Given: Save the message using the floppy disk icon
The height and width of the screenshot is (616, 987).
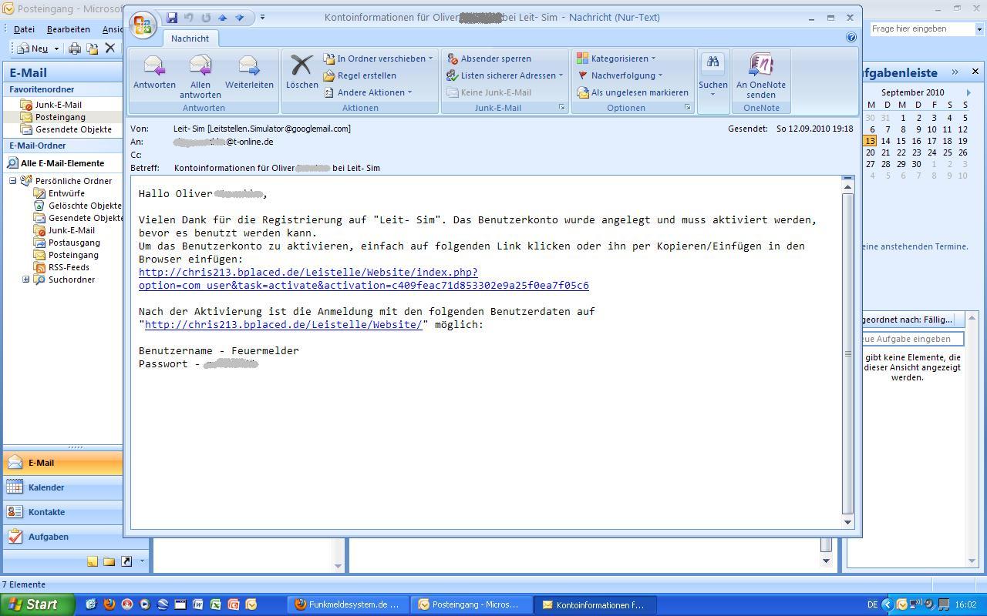Looking at the screenshot, I should point(172,18).
